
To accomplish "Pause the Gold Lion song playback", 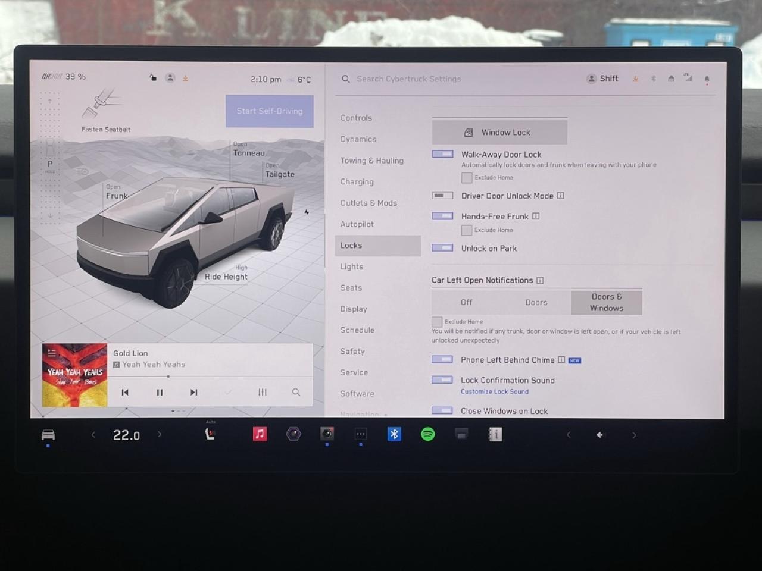I will 160,392.
